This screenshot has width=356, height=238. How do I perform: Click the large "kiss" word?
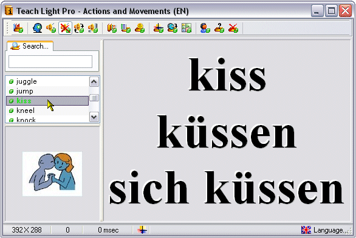pyautogui.click(x=227, y=75)
